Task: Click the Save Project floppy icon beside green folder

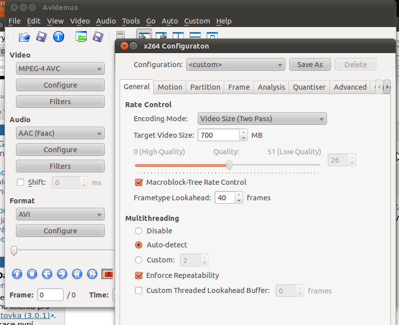Action: (x=98, y=37)
